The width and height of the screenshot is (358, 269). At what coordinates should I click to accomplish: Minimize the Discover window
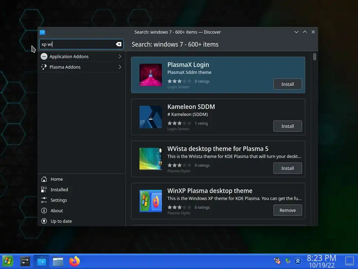pyautogui.click(x=296, y=32)
